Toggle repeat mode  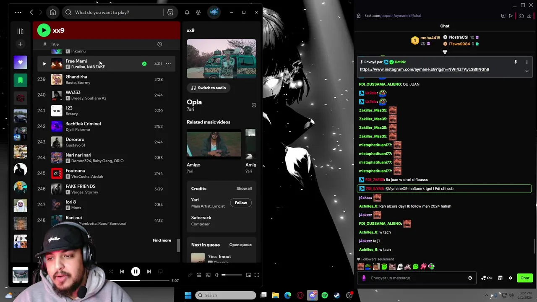pyautogui.click(x=160, y=271)
